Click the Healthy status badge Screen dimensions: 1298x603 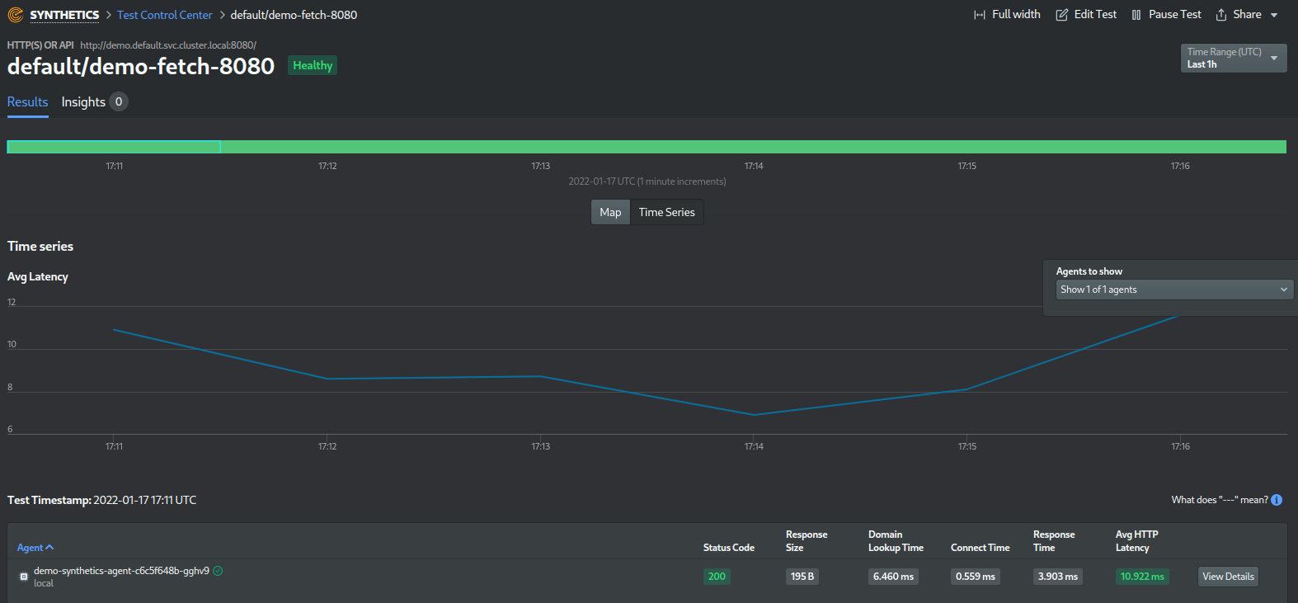pos(313,65)
